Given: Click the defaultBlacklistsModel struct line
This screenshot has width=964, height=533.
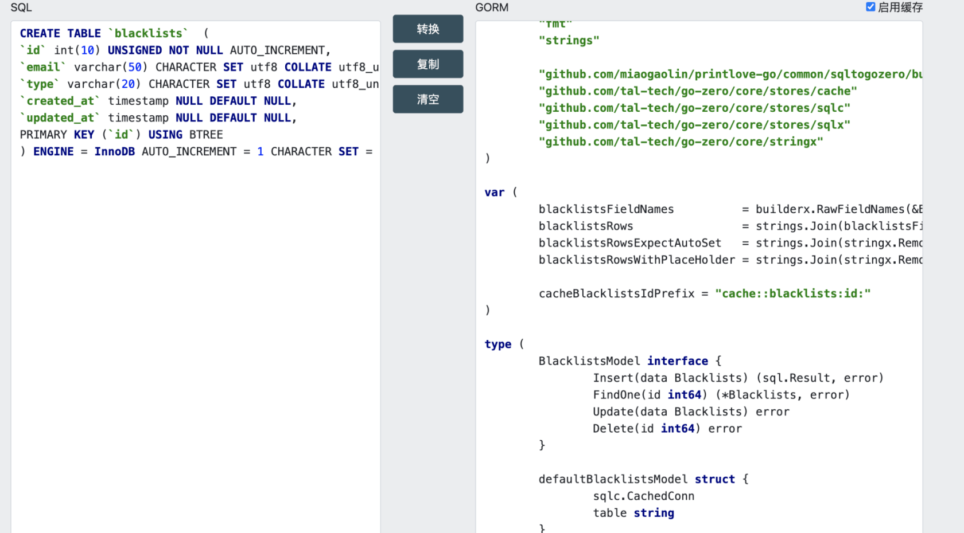Looking at the screenshot, I should tap(643, 479).
